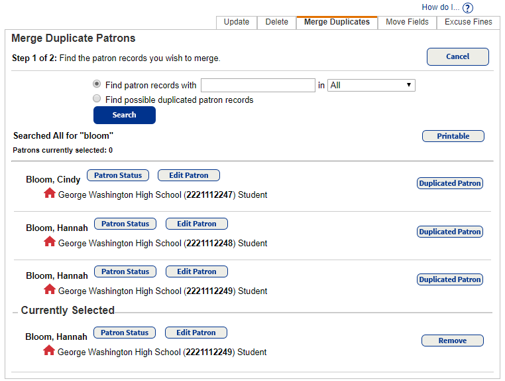The height and width of the screenshot is (381, 505).
Task: Go to the Move Fields tab
Action: (407, 22)
